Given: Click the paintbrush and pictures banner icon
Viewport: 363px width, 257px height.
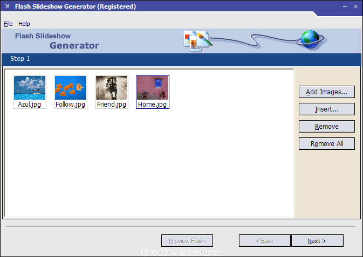Looking at the screenshot, I should (197, 40).
